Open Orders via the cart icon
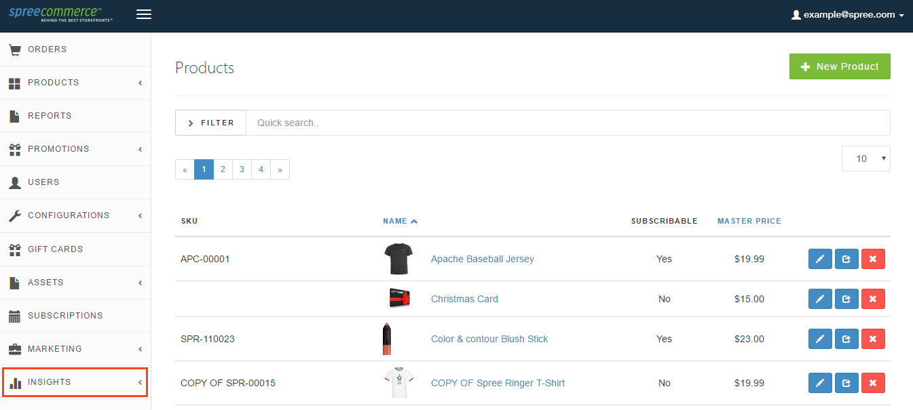This screenshot has width=913, height=410. point(14,49)
